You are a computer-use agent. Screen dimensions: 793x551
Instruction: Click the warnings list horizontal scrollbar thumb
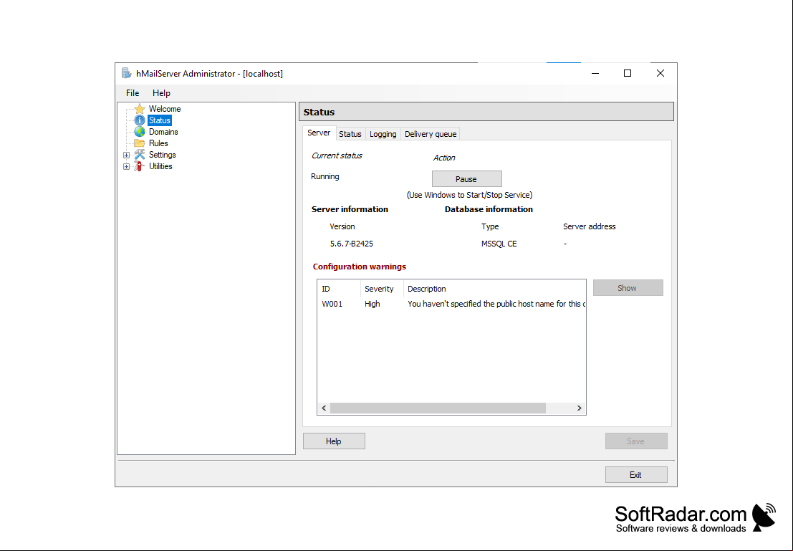(x=438, y=408)
